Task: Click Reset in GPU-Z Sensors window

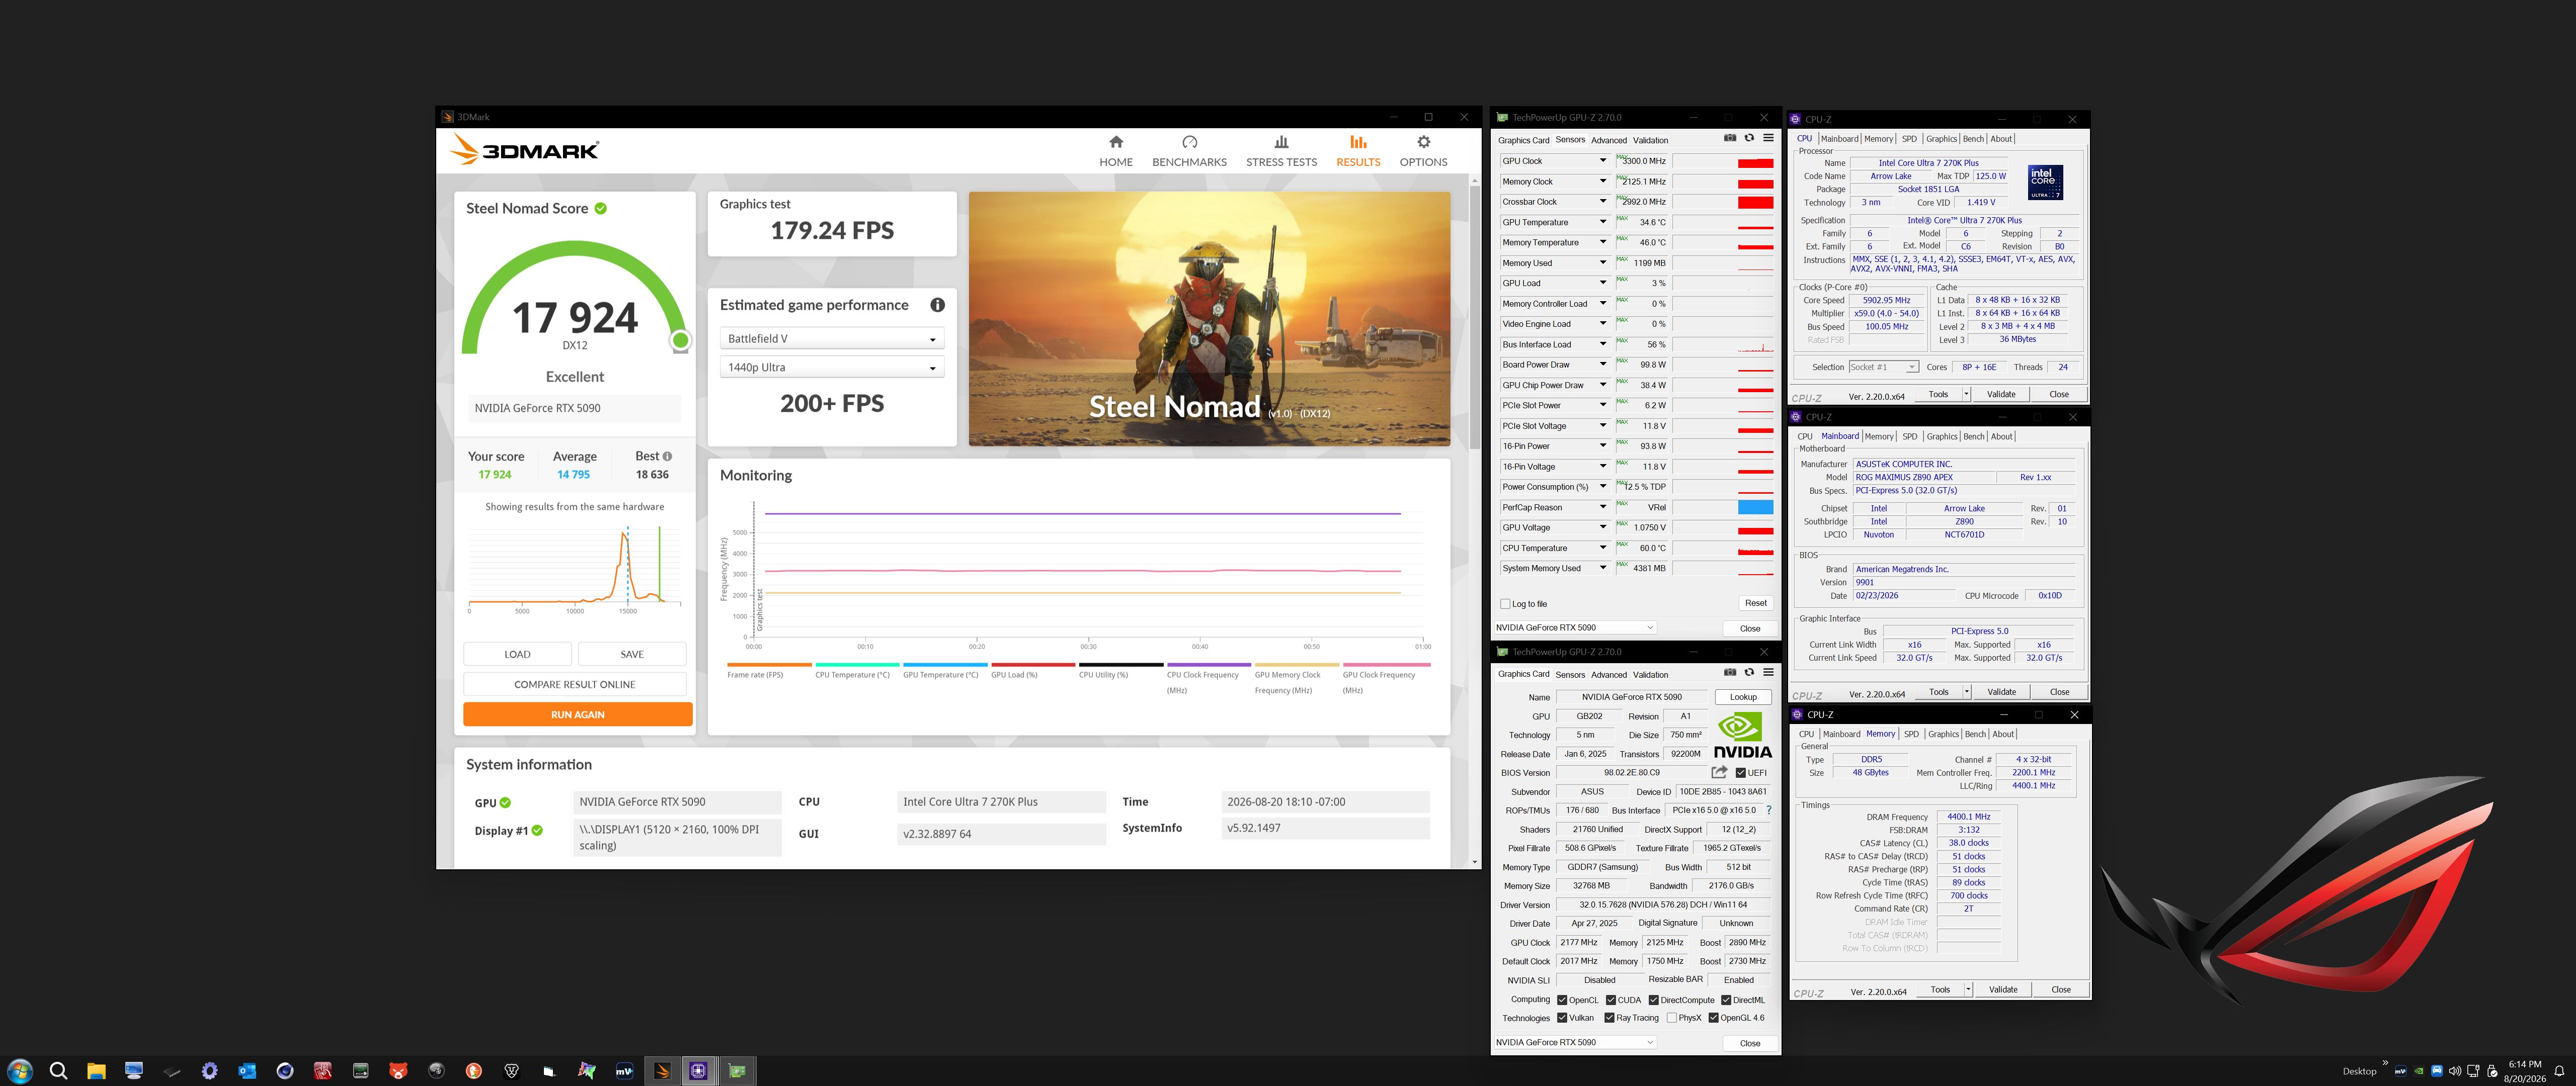Action: pos(1755,603)
